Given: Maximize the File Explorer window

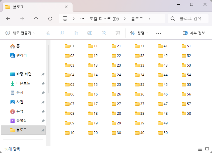Looking at the screenshot, I should 192,4.
